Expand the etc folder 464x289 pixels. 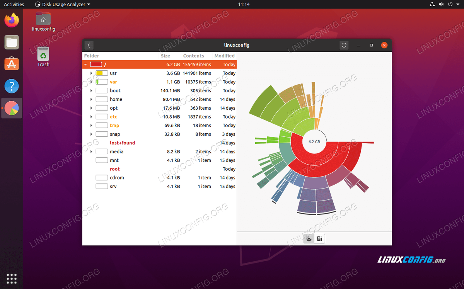tap(91, 117)
